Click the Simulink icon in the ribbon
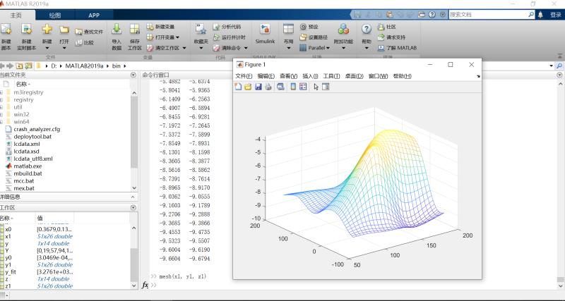Viewport: 565px width, 301px height. click(x=265, y=33)
